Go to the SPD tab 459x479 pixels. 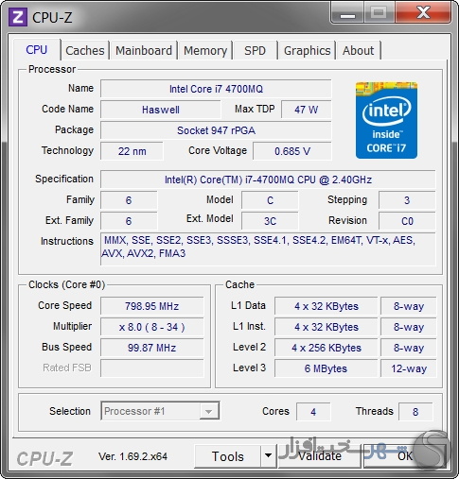[256, 50]
